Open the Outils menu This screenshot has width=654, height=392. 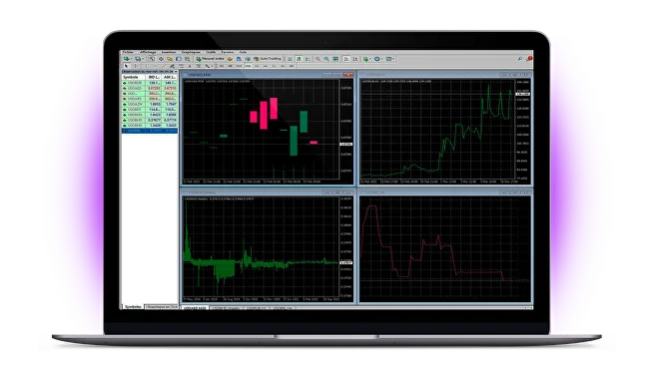[211, 52]
